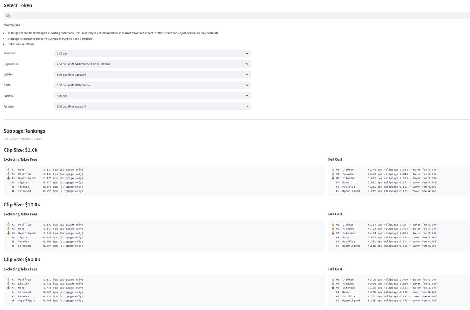Click the #6 Hyperliquid 4.815 bps row

pos(387,246)
